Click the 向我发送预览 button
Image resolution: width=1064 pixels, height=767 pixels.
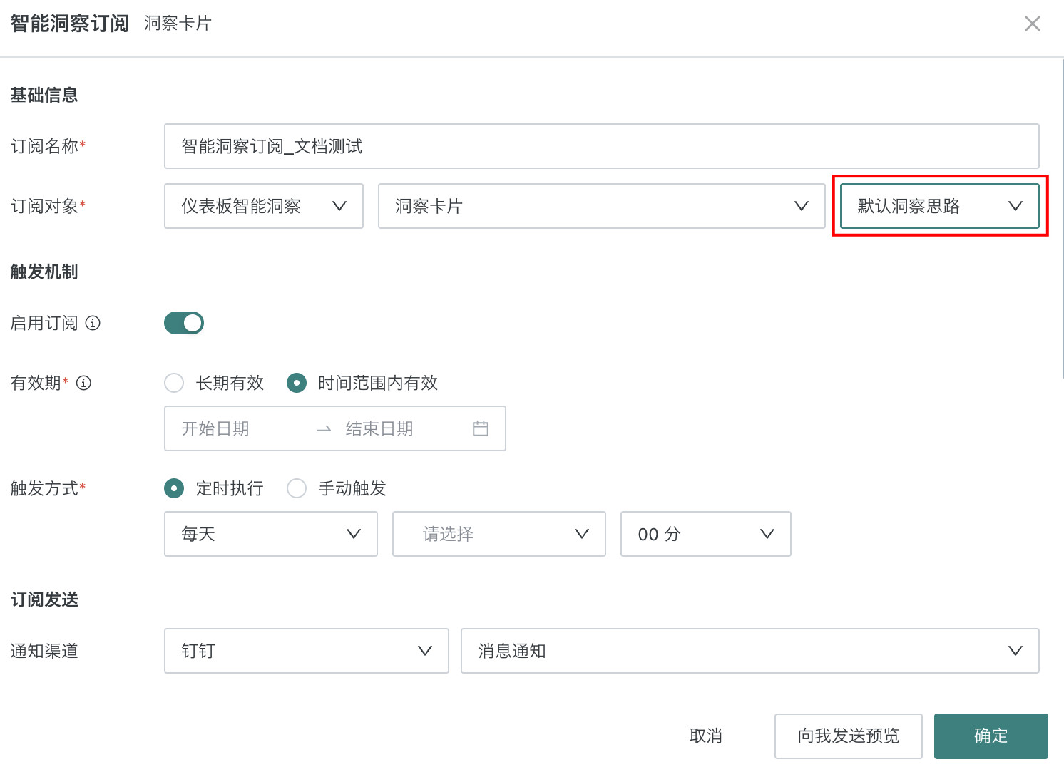click(848, 736)
